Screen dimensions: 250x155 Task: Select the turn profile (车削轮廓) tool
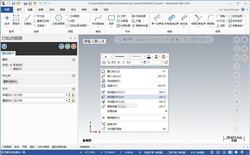(x=139, y=16)
